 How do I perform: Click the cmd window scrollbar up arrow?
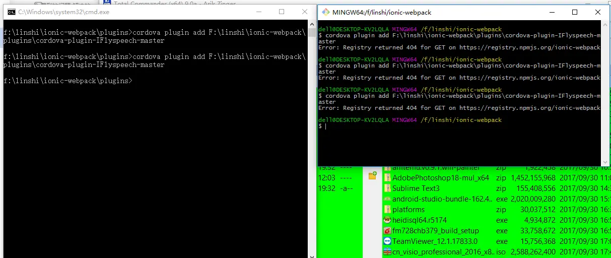pos(312,25)
